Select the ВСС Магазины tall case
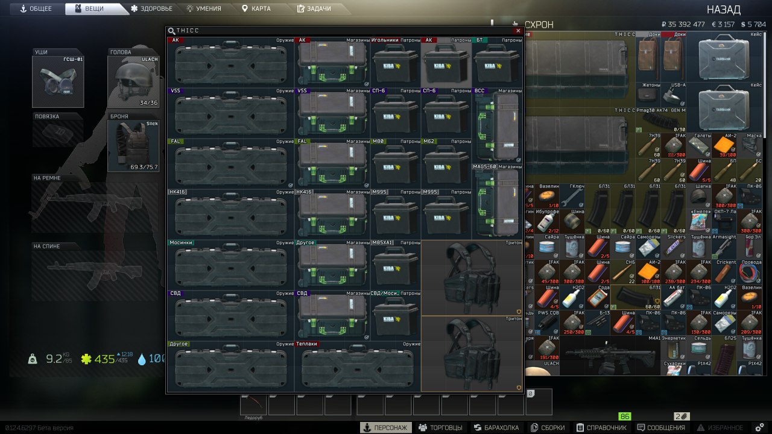 [x=497, y=126]
